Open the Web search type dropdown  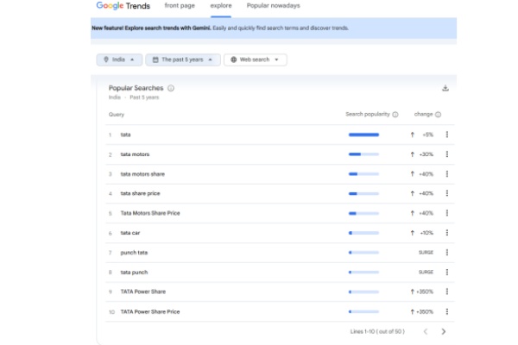[x=256, y=60]
